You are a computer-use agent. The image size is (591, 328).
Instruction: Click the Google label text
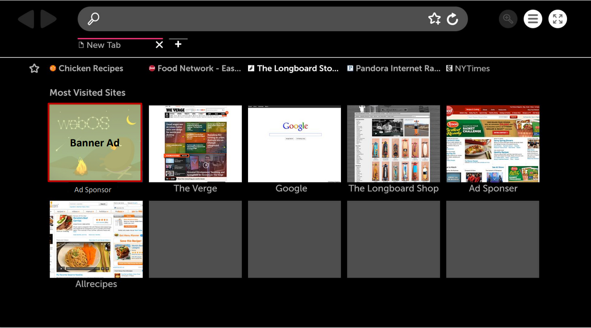(291, 189)
